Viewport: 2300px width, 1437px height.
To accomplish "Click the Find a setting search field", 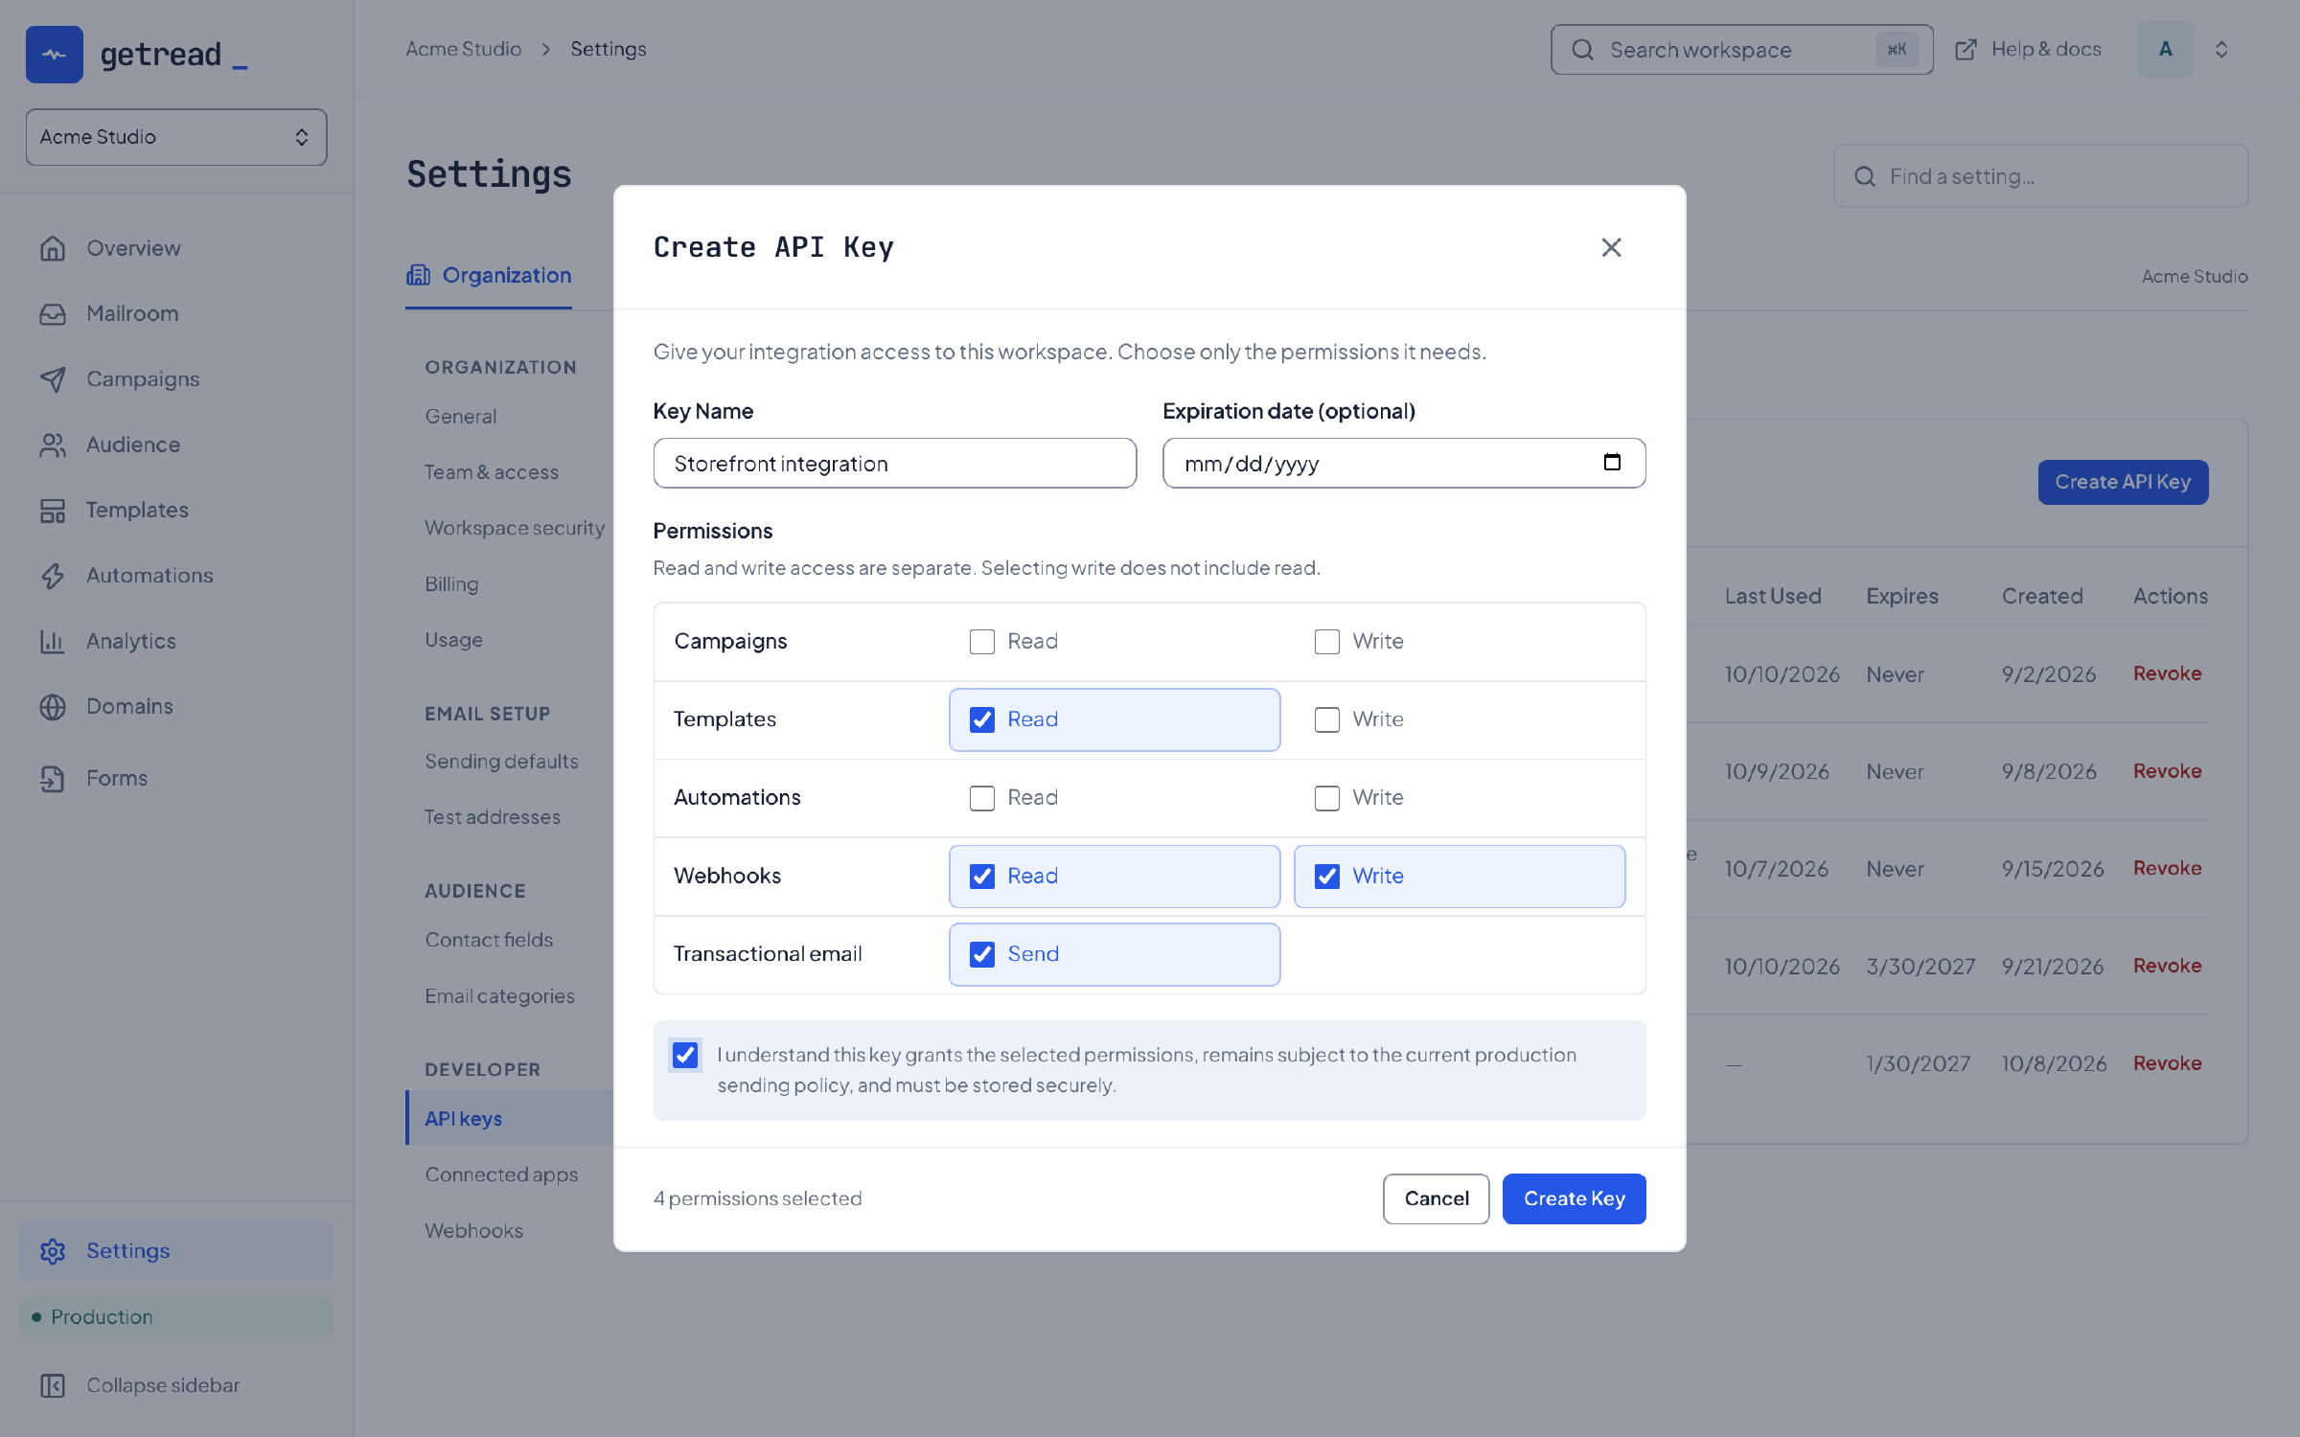I will point(2041,176).
